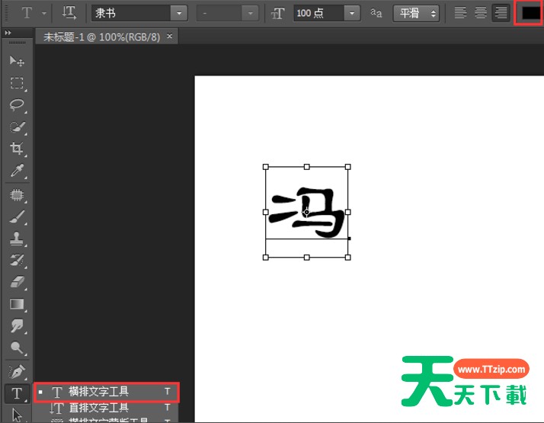Image resolution: width=544 pixels, height=423 pixels.
Task: Activate the Eraser tool
Action: (x=17, y=282)
